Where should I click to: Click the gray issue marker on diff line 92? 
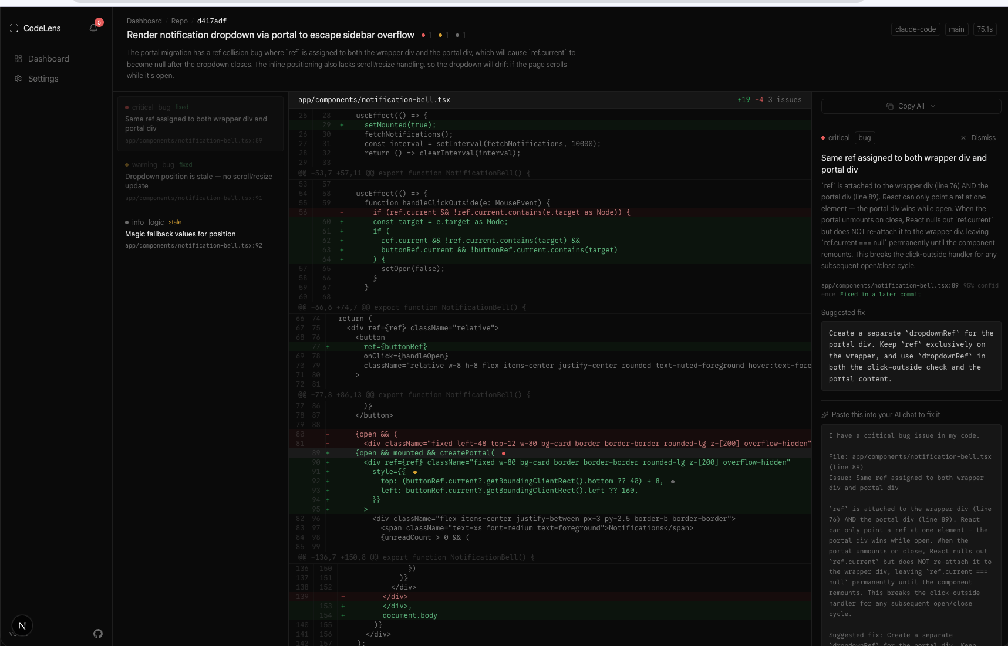672,482
